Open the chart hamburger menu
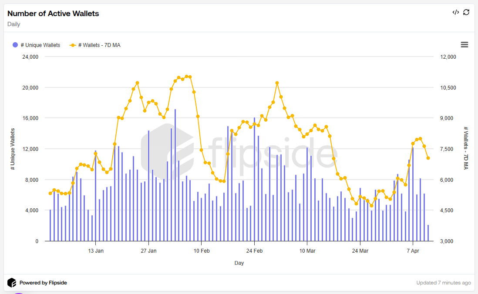The height and width of the screenshot is (294, 478). point(464,45)
